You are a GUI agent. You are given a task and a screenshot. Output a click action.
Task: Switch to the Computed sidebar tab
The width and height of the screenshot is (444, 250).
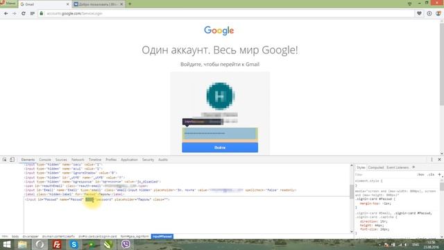click(376, 167)
